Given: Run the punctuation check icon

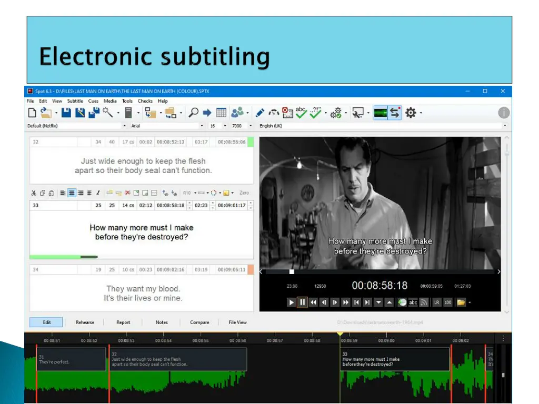Looking at the screenshot, I should click(315, 113).
